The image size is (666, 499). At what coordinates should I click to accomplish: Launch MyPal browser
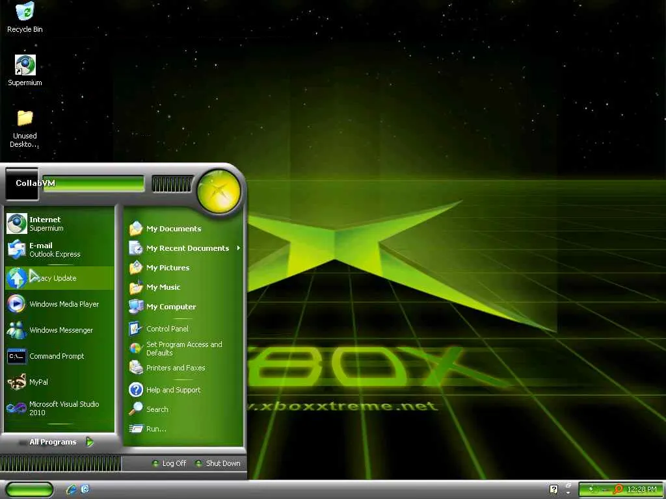59,382
